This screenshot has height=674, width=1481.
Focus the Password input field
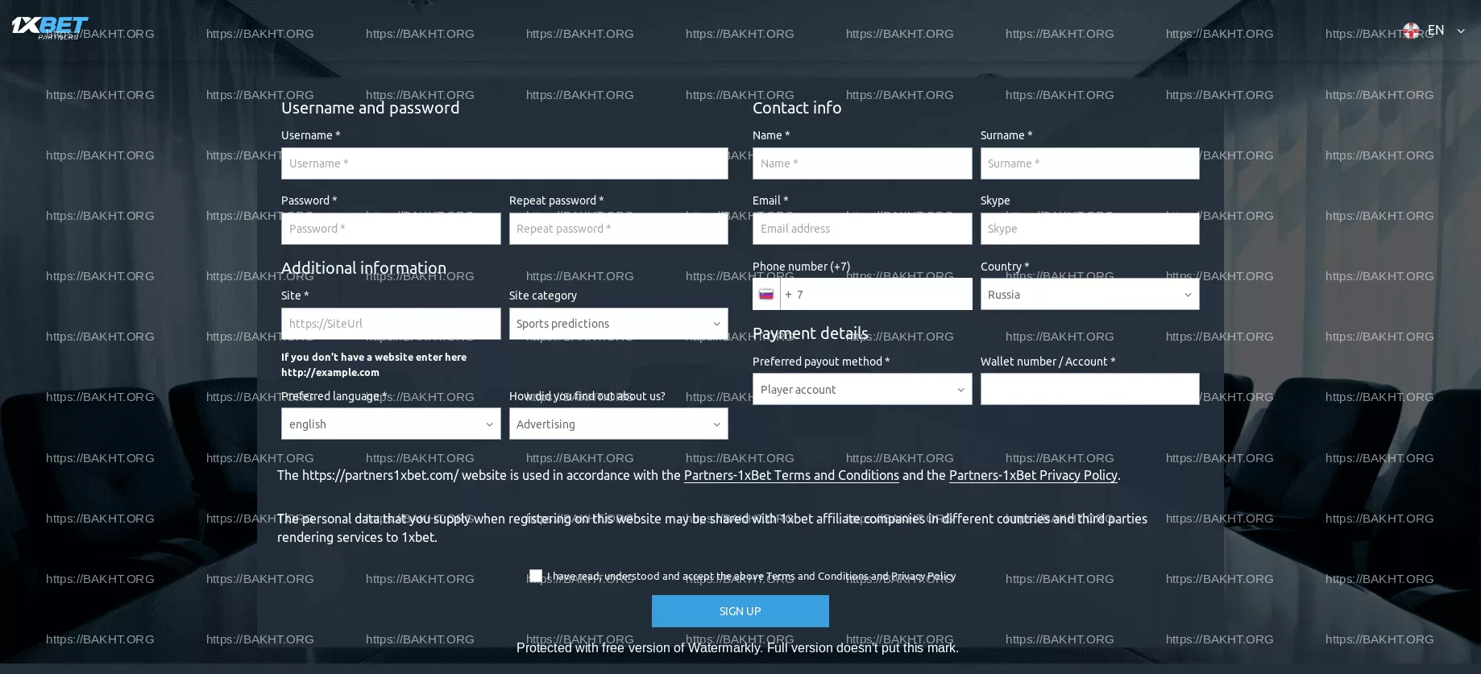(x=391, y=229)
